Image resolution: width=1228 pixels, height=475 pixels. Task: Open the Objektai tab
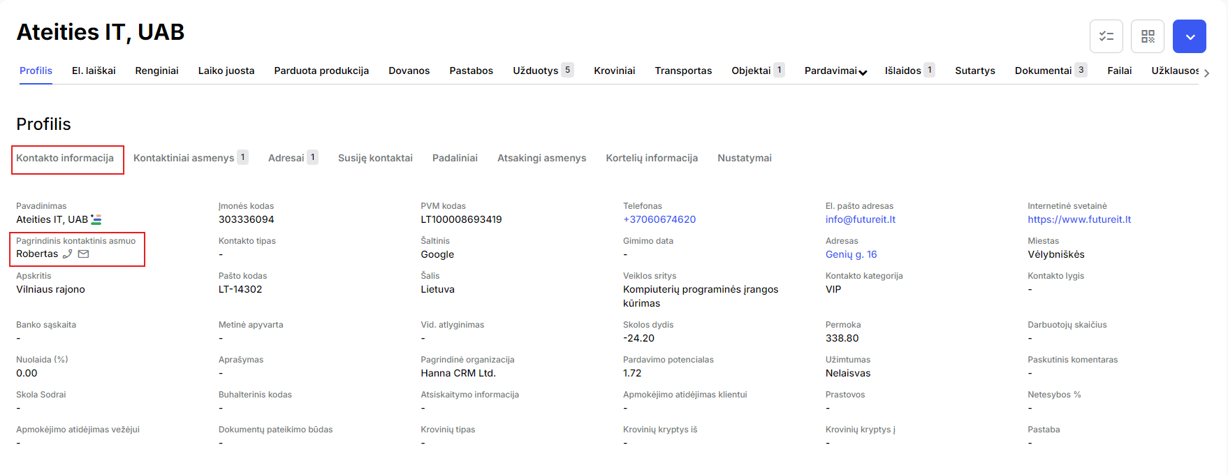tap(759, 71)
